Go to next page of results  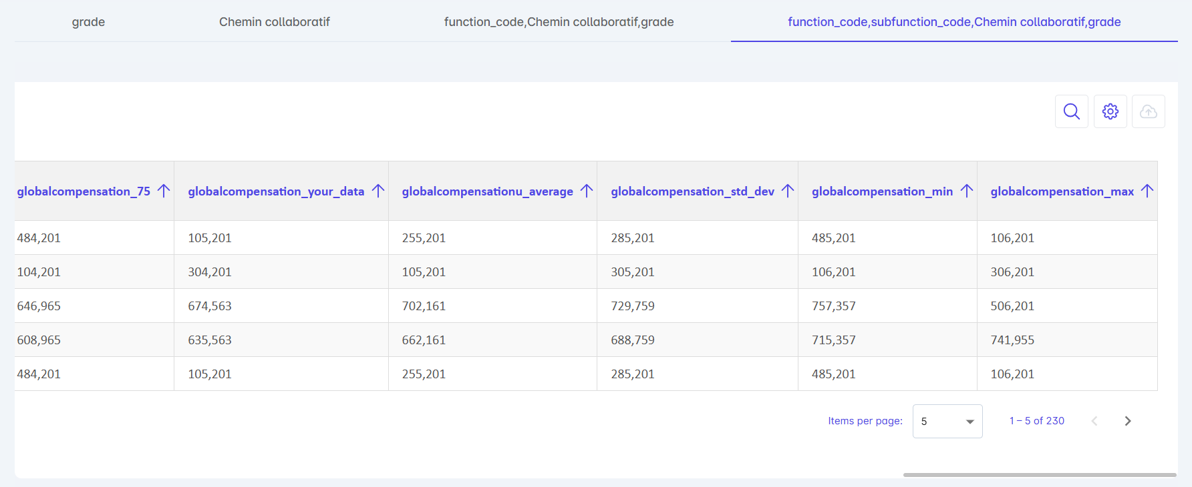[1127, 421]
